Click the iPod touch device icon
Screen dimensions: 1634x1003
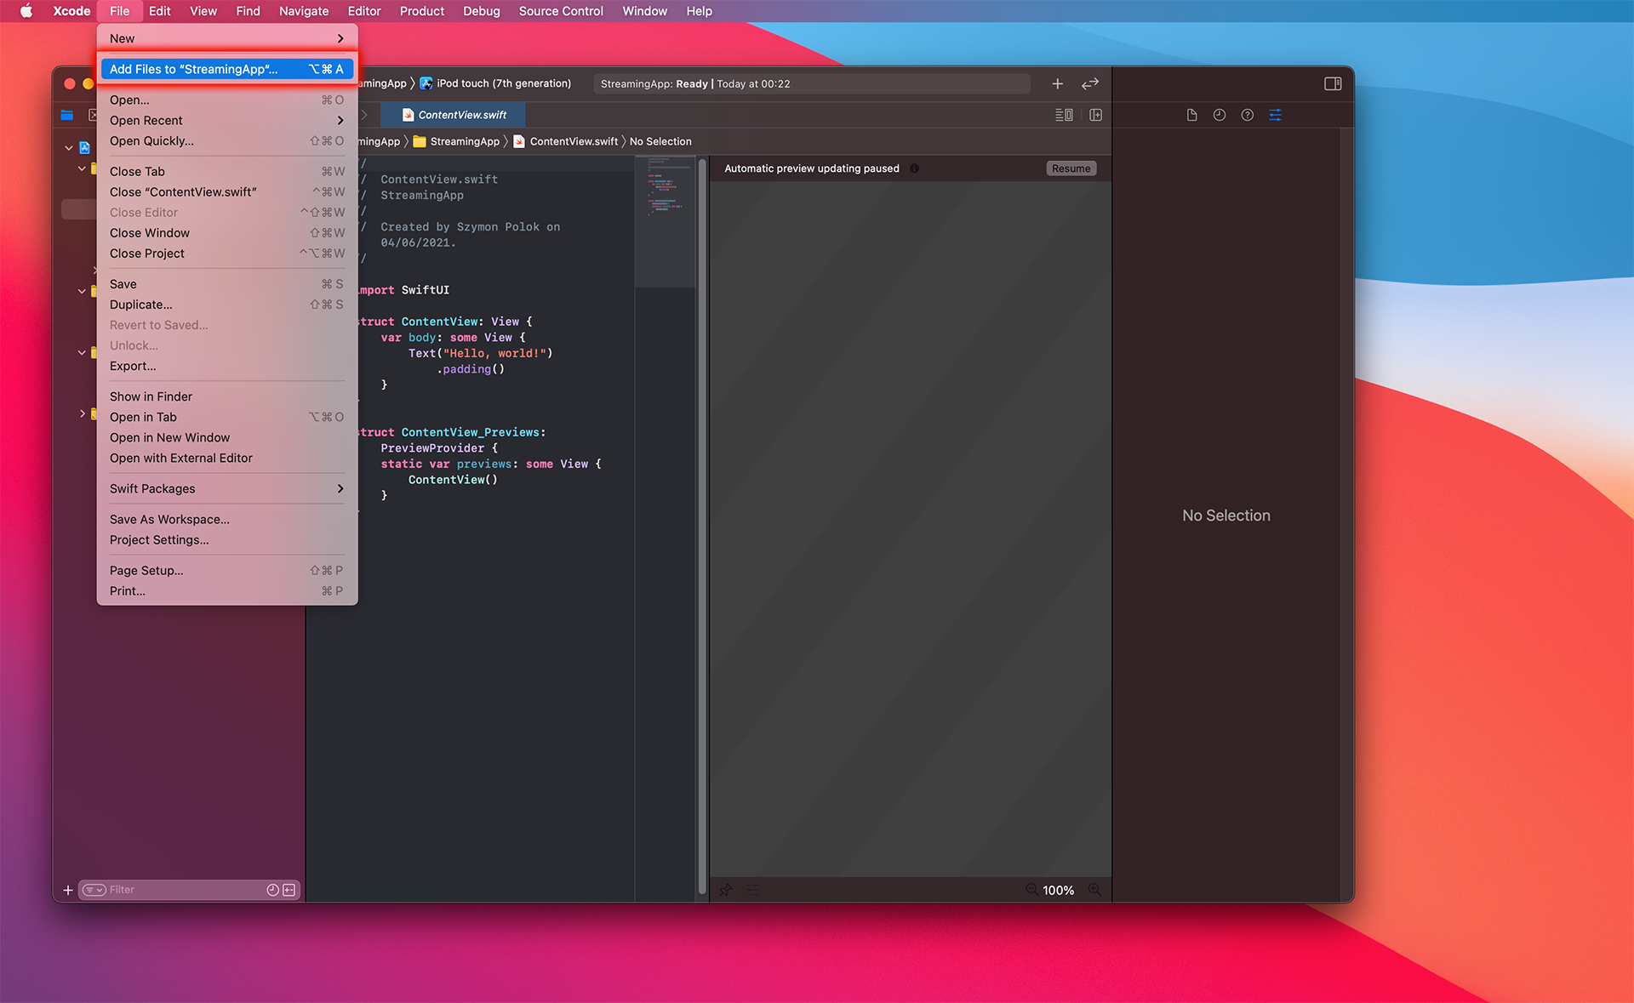[426, 83]
